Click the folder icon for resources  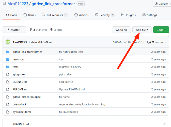tap(8, 59)
